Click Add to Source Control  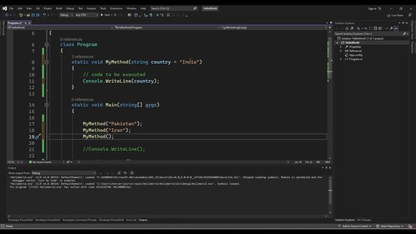click(355, 226)
